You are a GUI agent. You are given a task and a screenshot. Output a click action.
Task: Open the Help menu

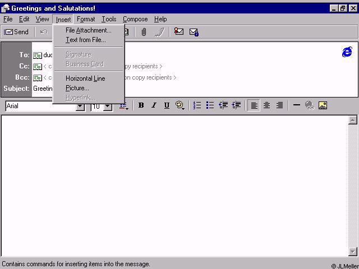pos(160,19)
